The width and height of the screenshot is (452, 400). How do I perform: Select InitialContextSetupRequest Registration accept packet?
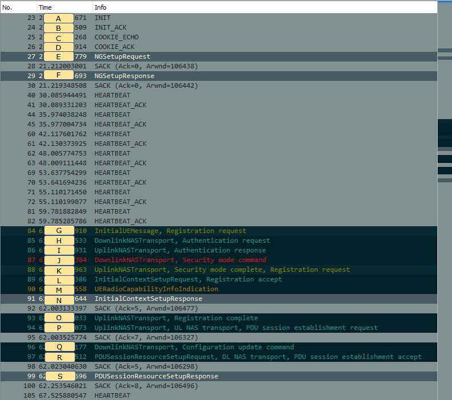219,279
